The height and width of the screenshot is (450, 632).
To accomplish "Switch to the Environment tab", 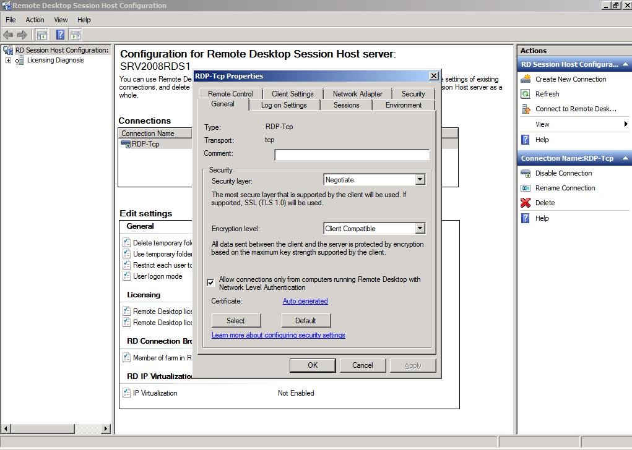I will 404,105.
